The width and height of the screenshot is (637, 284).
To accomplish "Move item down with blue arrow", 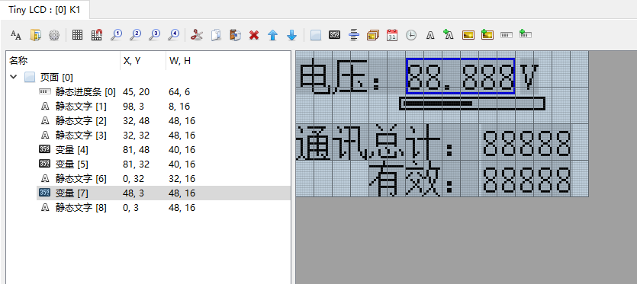I will [291, 35].
